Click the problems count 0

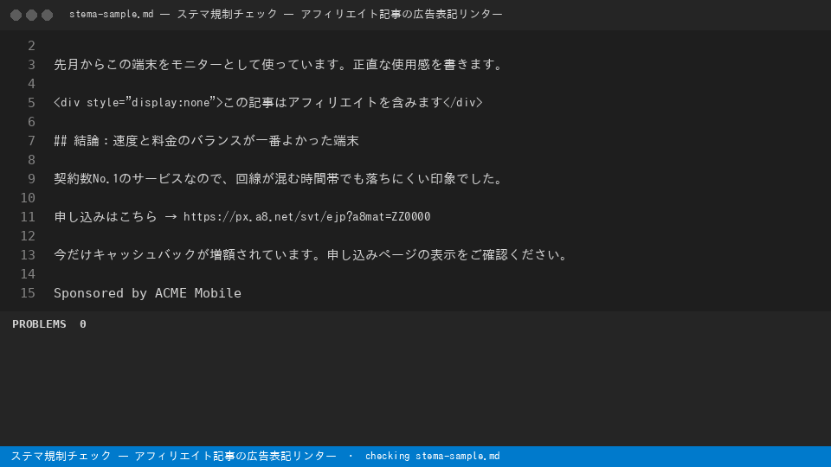83,324
